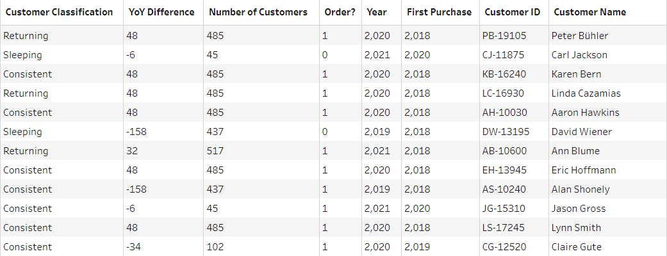Select the Claire Gute name cell
Screen dimensions: 667x256
[577, 247]
